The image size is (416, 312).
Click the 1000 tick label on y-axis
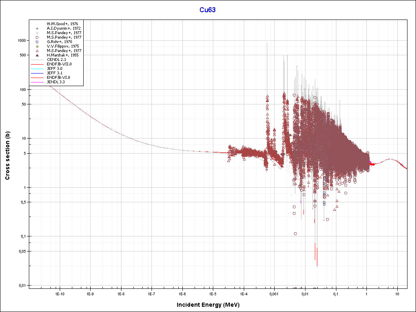(22, 41)
